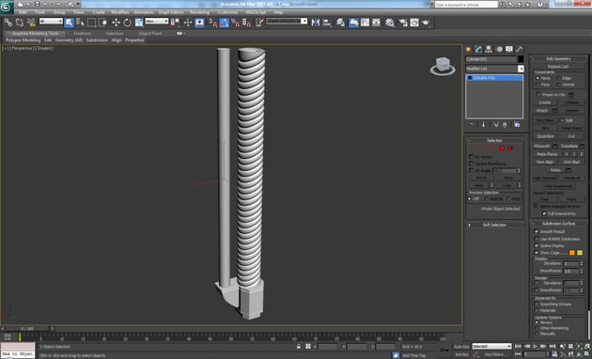
Task: Toggle Show Cage checkbox
Action: pos(537,253)
